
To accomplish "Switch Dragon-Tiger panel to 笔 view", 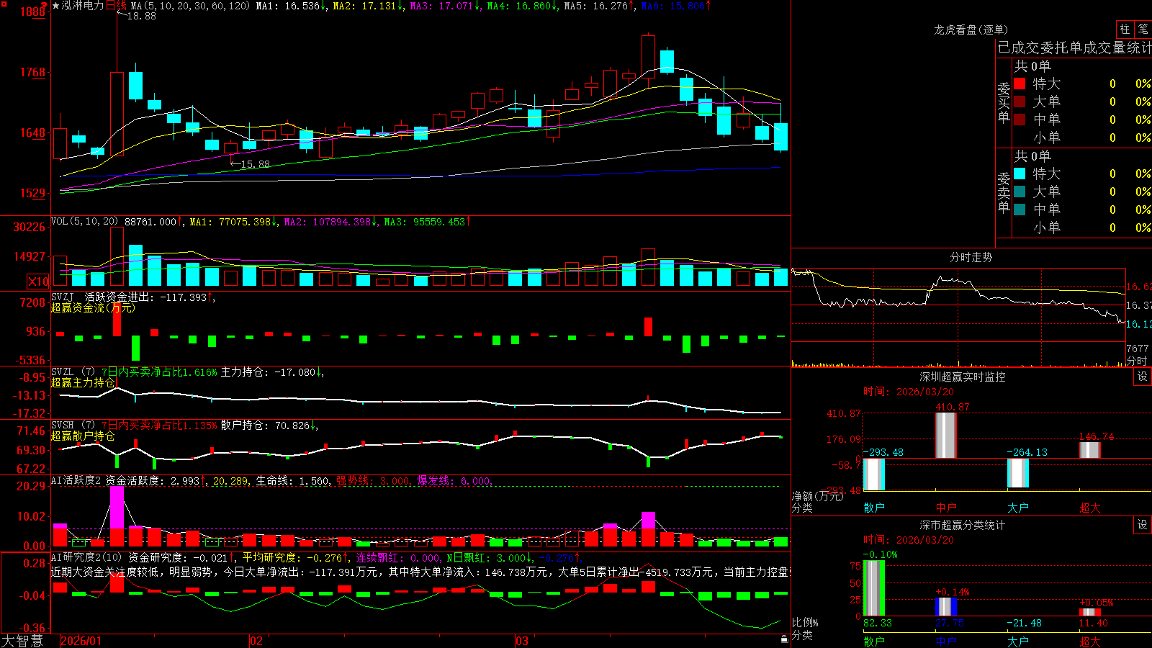I will point(1143,30).
